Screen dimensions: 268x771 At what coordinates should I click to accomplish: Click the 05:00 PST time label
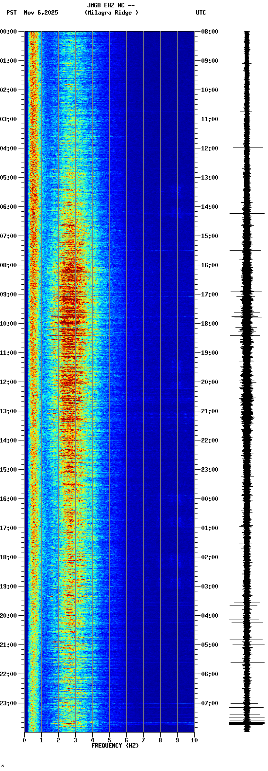tap(9, 178)
